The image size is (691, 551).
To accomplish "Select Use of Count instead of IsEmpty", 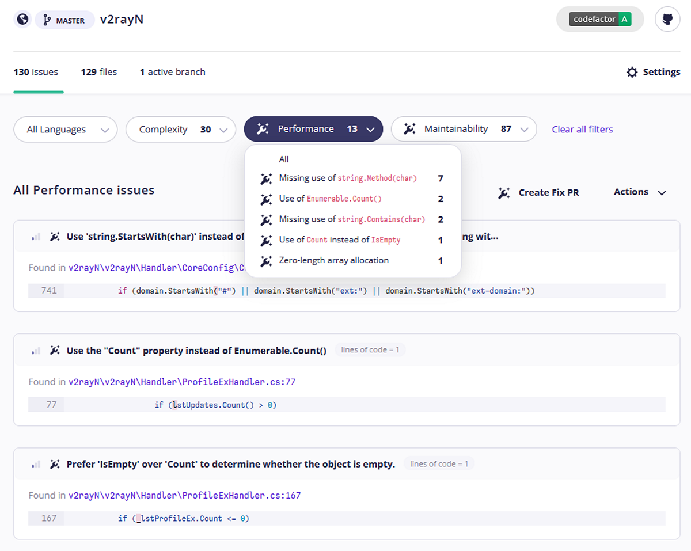I will point(353,240).
